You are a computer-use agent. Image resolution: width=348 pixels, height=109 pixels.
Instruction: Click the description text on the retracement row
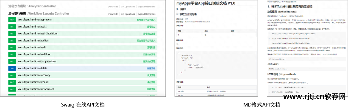coord(151,89)
